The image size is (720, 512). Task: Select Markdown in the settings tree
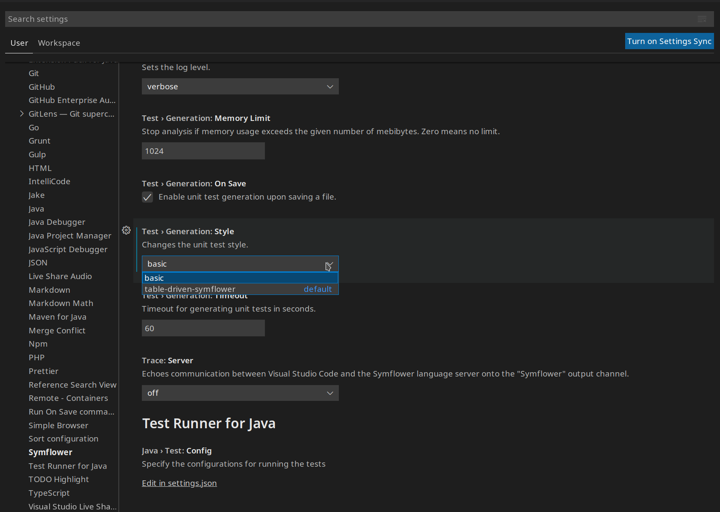[x=50, y=290]
